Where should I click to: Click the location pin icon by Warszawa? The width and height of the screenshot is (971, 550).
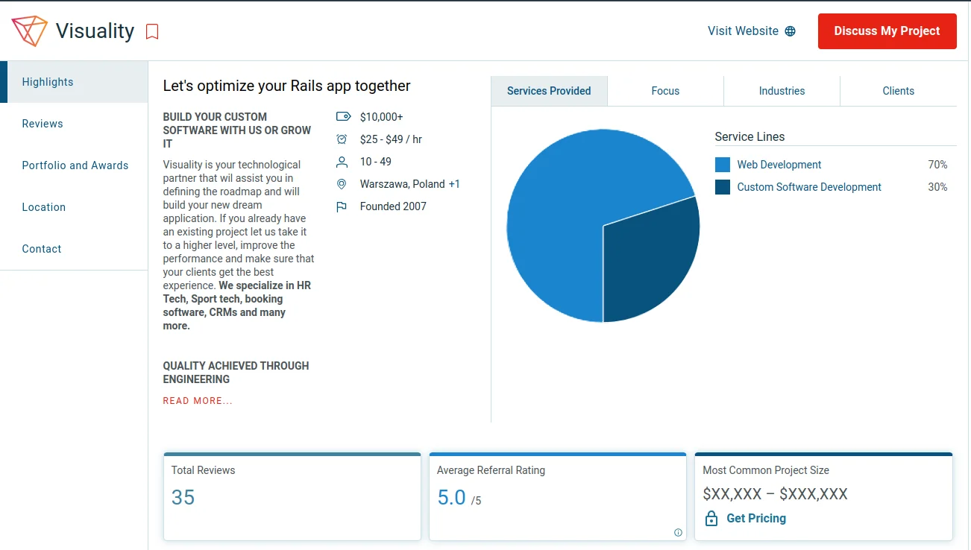pos(342,184)
